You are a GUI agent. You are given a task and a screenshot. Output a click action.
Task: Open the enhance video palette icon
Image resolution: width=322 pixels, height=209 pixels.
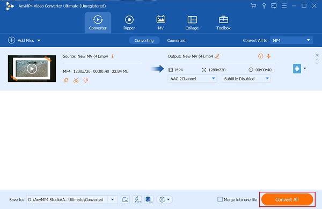86,80
